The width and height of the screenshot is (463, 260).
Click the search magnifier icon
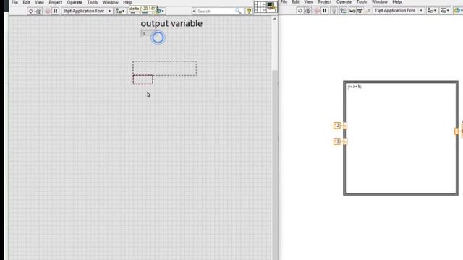tap(238, 12)
